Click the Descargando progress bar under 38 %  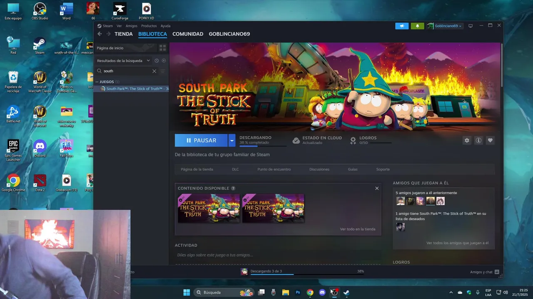point(263,146)
